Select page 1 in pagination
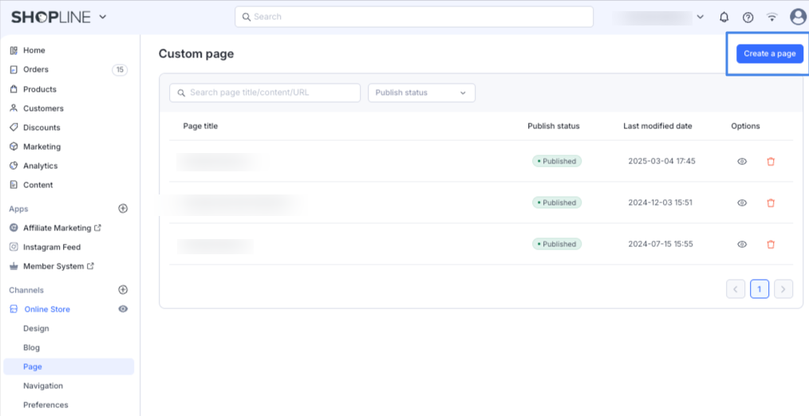This screenshot has height=416, width=809. (760, 288)
